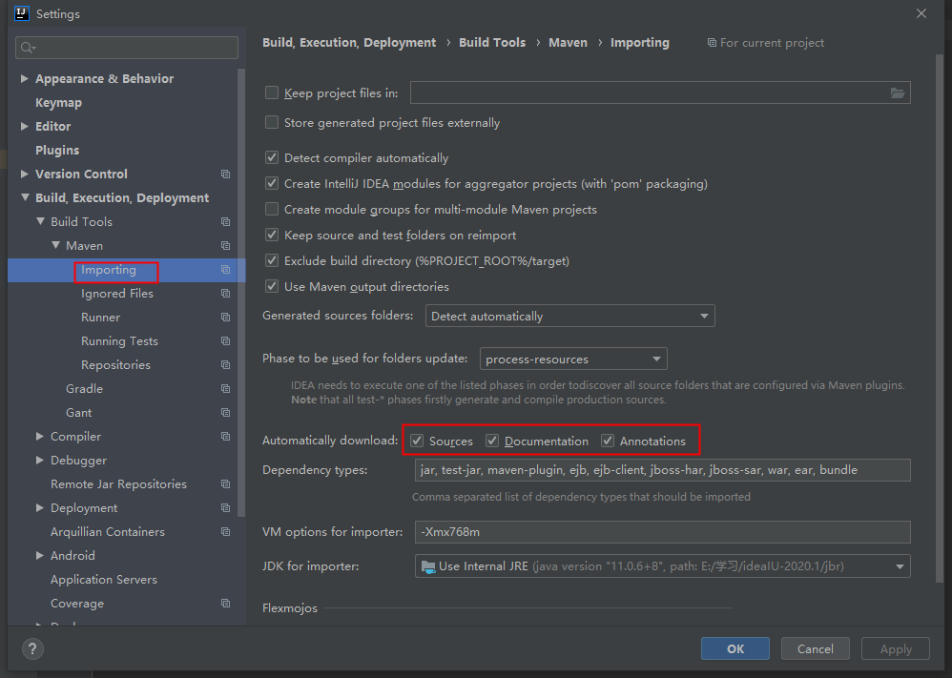Open help with the question mark button
Screen dimensions: 952x678
pos(32,648)
